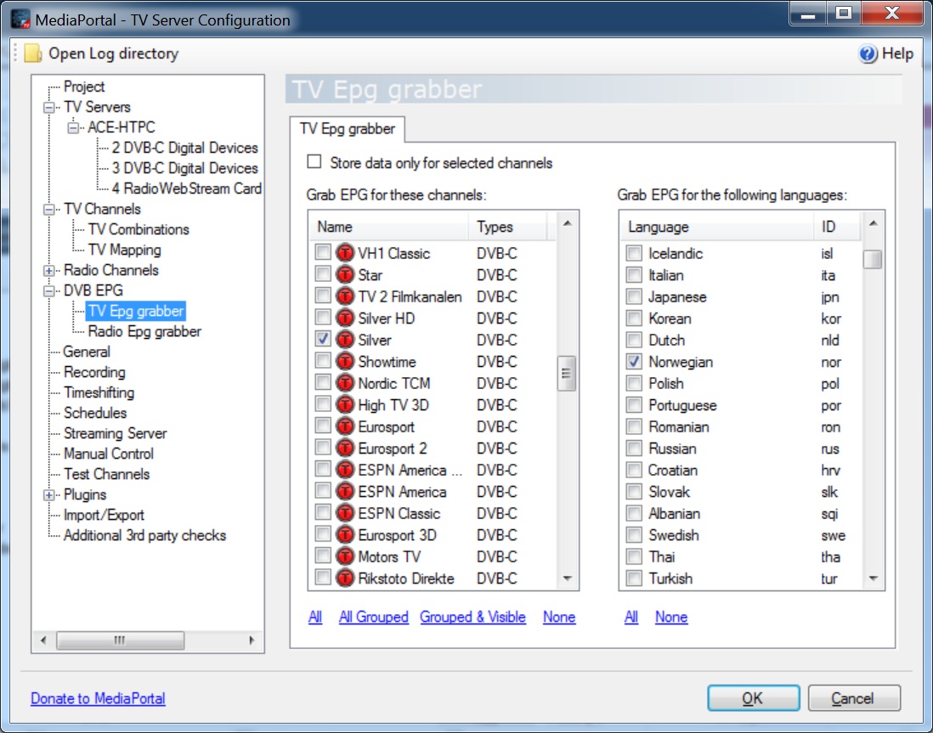Click the All languages link
The image size is (933, 733).
click(x=631, y=617)
